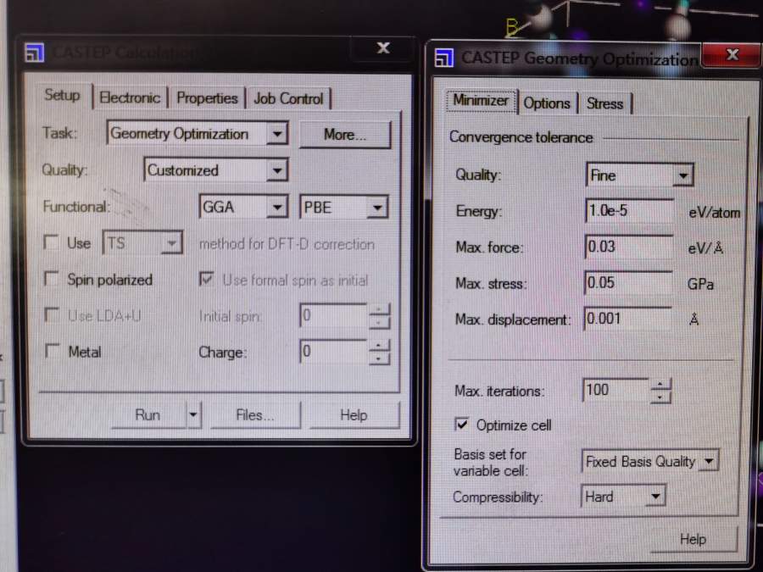Screen dimensions: 763x572
Task: Close the CASTEP Calculation dialog
Action: pos(383,47)
